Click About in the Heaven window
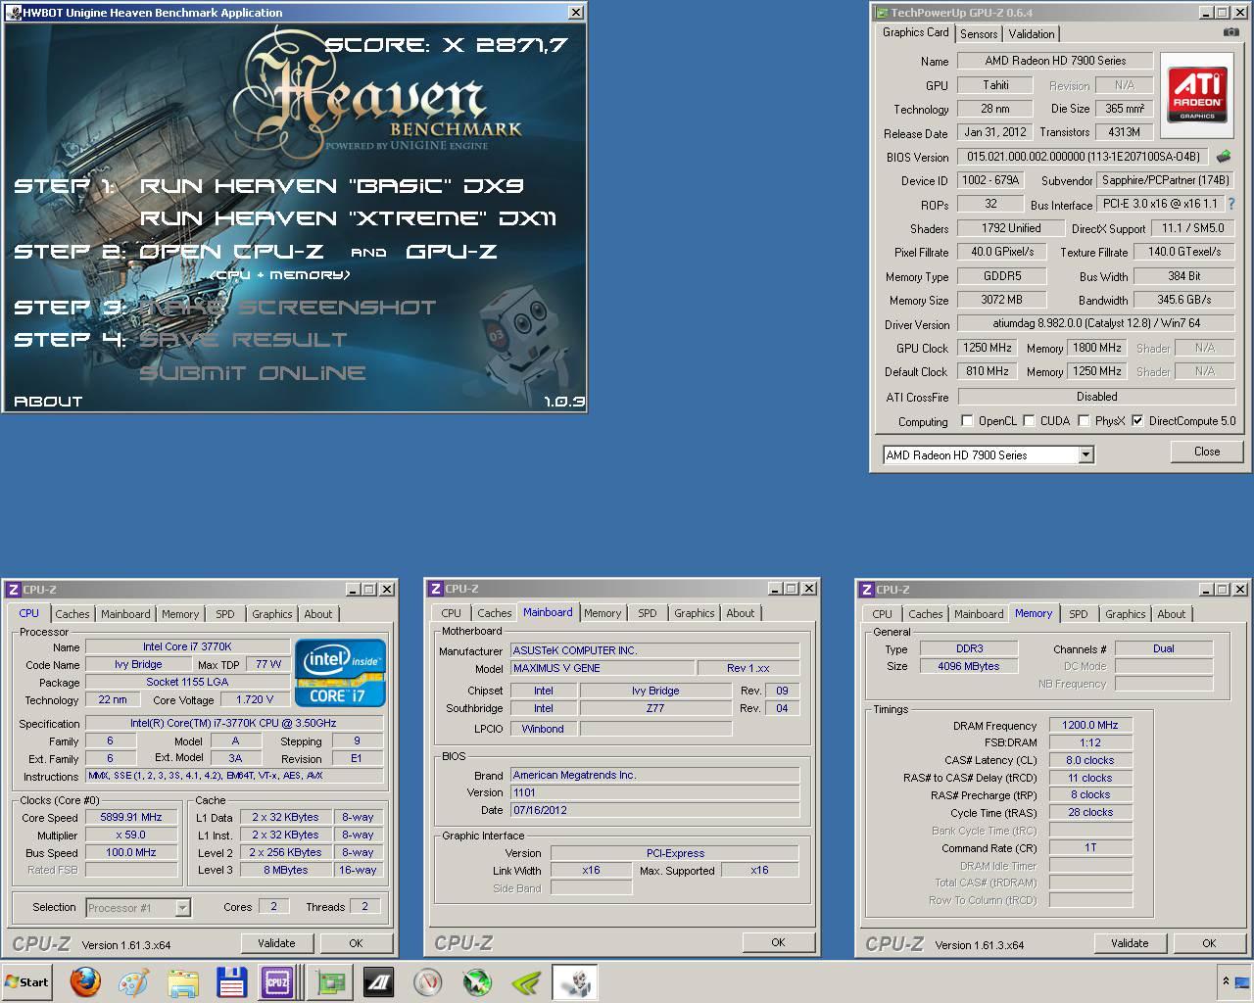The image size is (1254, 1003). 48,401
